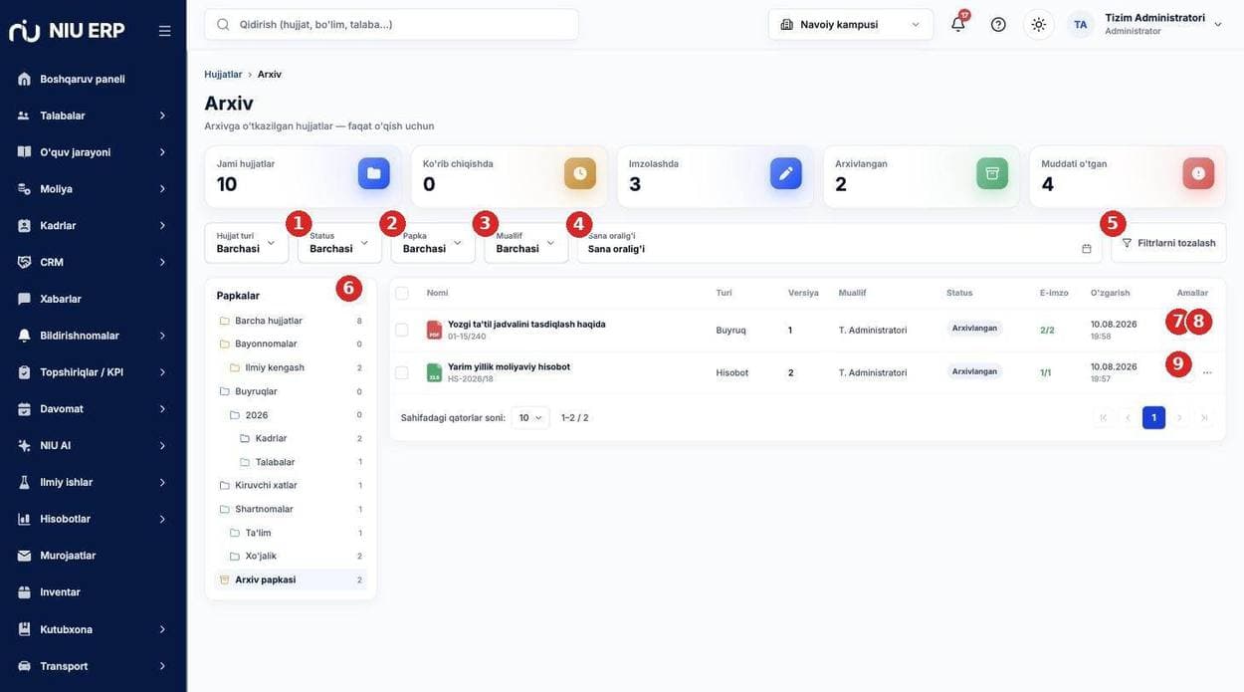Collapse the sidebar with the hamburger icon

click(x=165, y=31)
